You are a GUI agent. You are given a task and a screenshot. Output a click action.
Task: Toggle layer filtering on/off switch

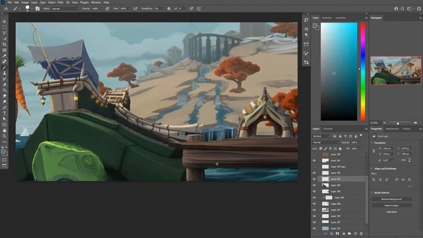[x=361, y=136]
